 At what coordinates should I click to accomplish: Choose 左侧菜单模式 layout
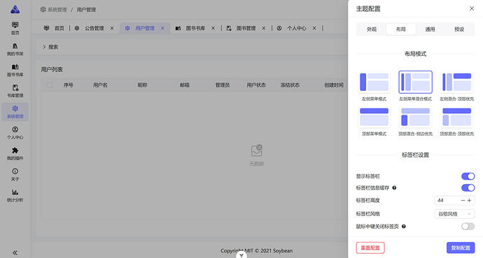click(x=374, y=82)
